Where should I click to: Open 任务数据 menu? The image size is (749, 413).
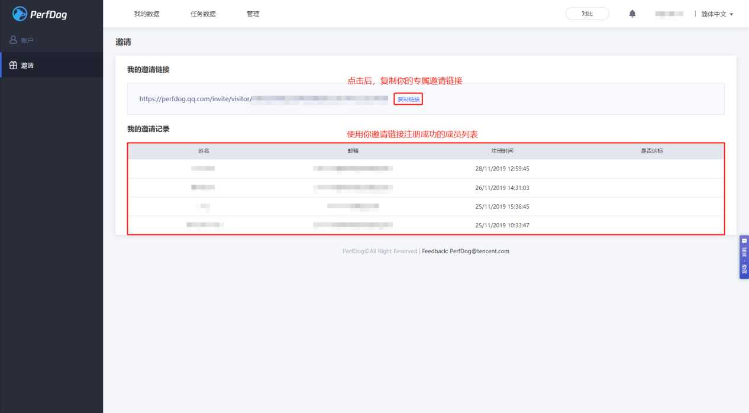[x=203, y=14]
